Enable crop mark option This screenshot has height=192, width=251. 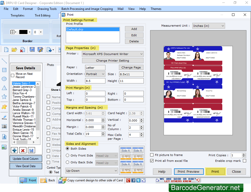click(245, 161)
